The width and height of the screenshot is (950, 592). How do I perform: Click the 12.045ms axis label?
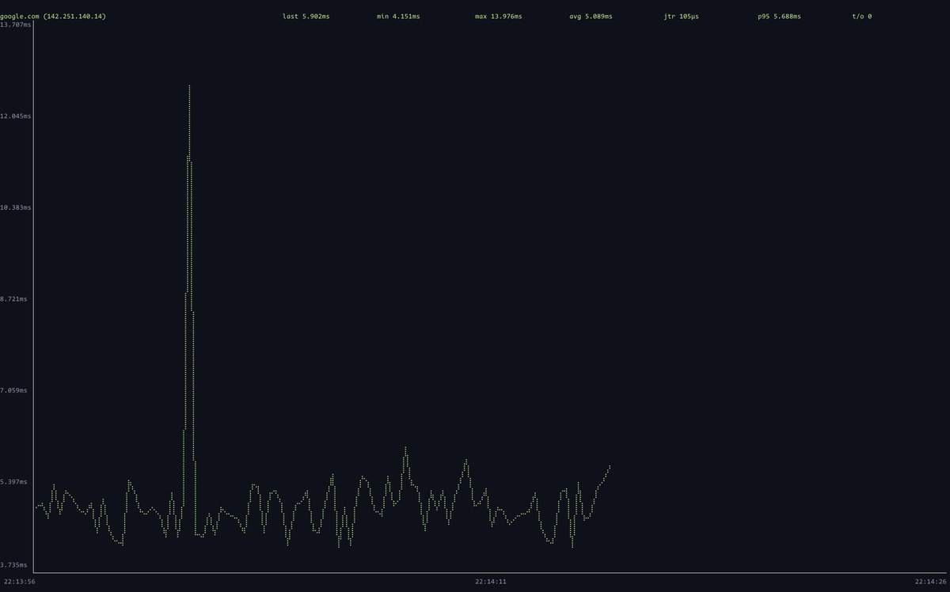pyautogui.click(x=16, y=116)
